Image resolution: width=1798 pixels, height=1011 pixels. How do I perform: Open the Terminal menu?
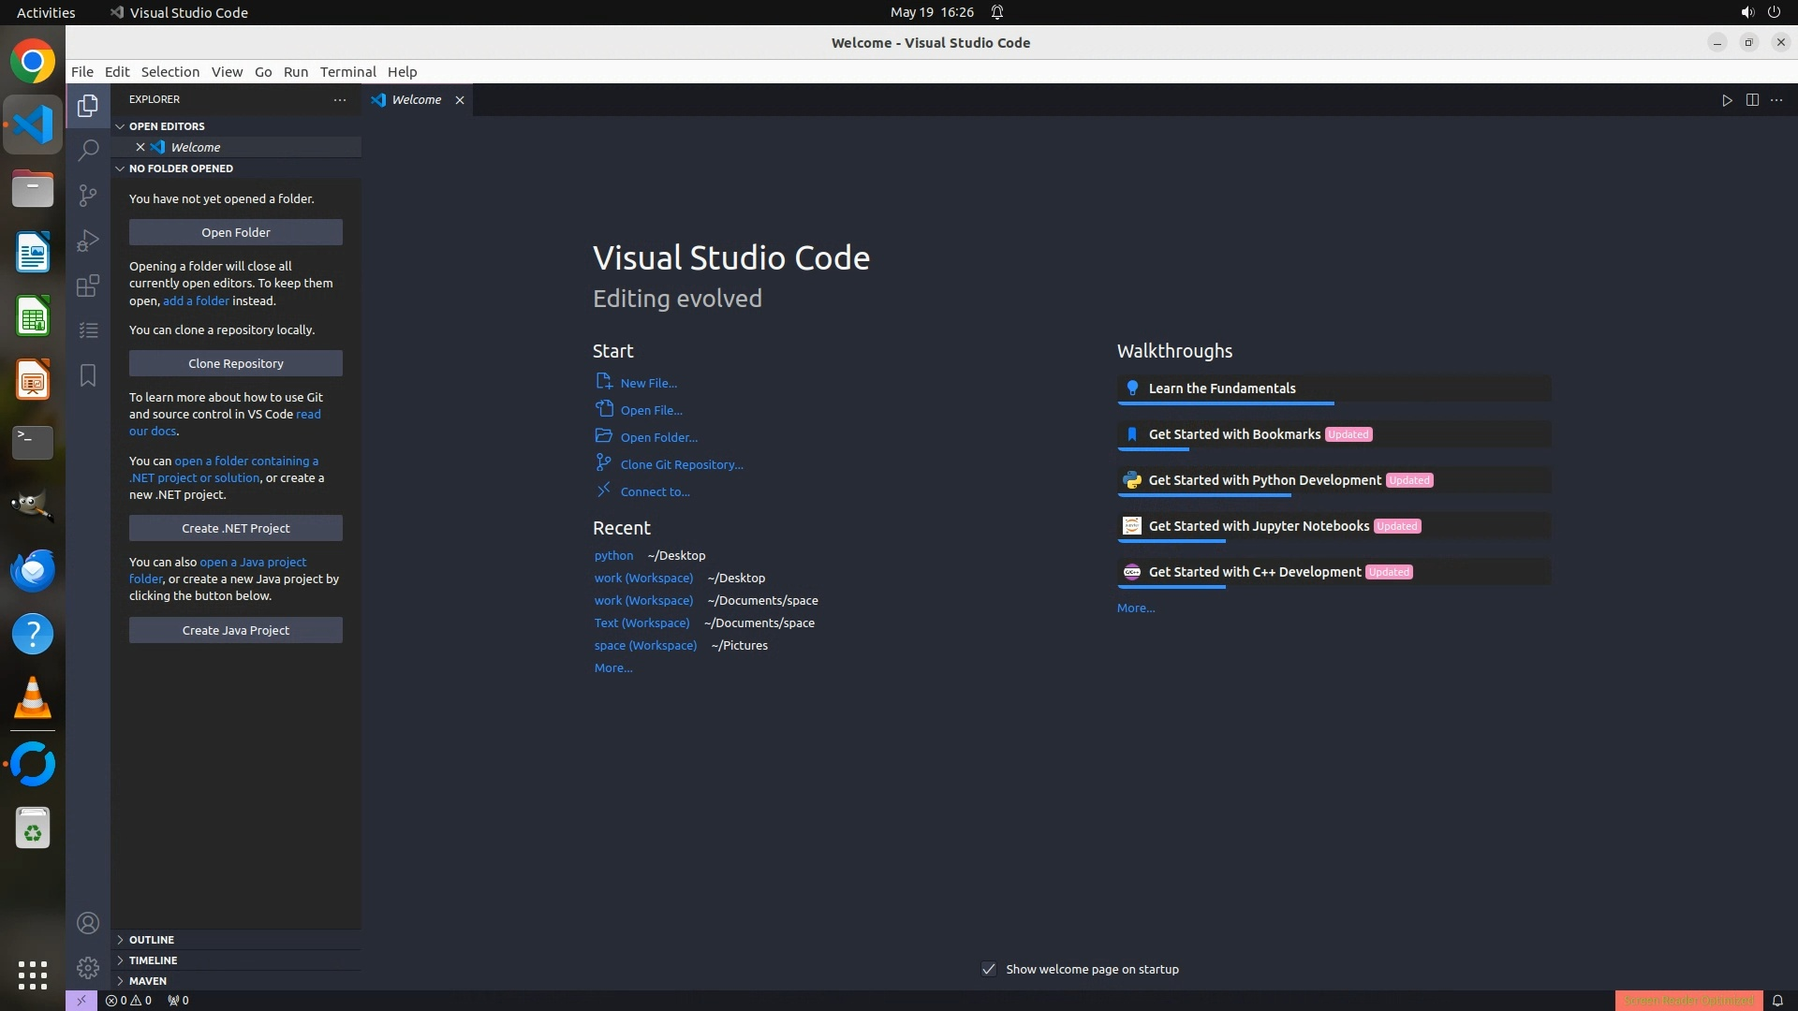[x=347, y=72]
